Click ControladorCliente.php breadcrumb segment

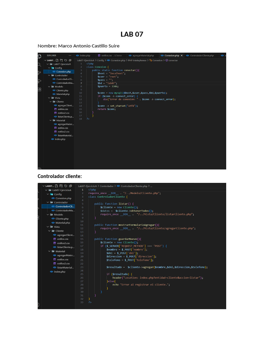134,186
